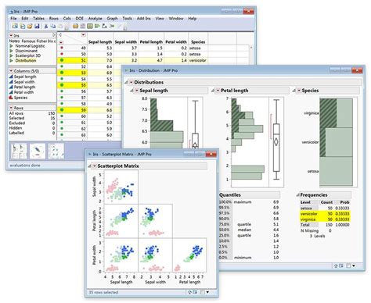The width and height of the screenshot is (371, 303).
Task: Open the Graph menu
Action: pyautogui.click(x=112, y=19)
